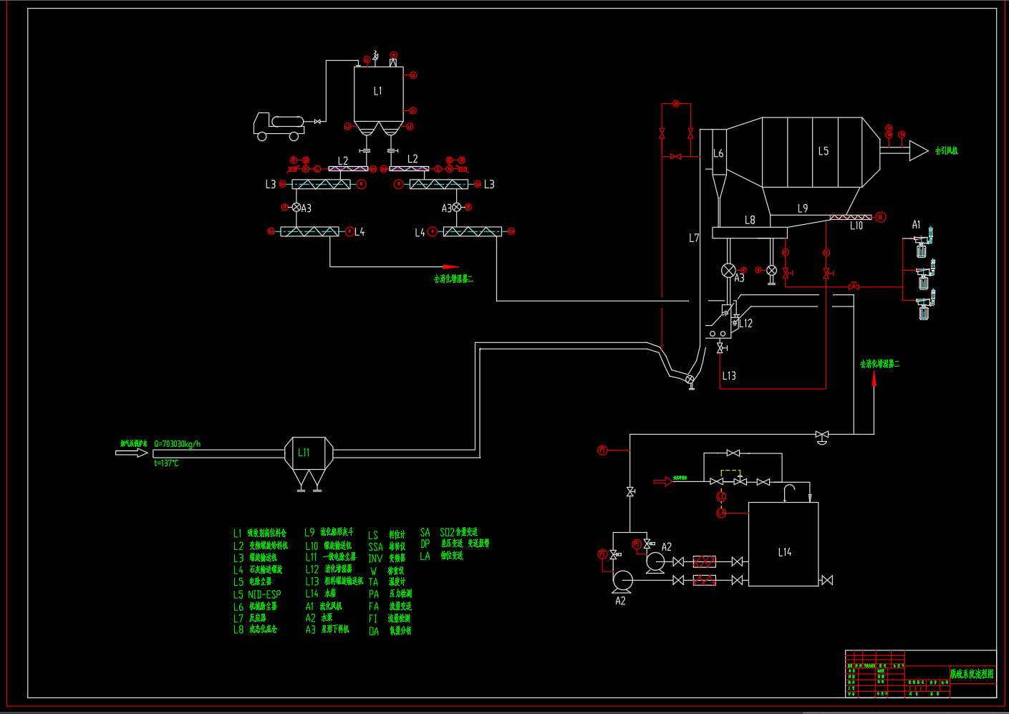Click the control valve under the yellow dashed line

tap(740, 481)
